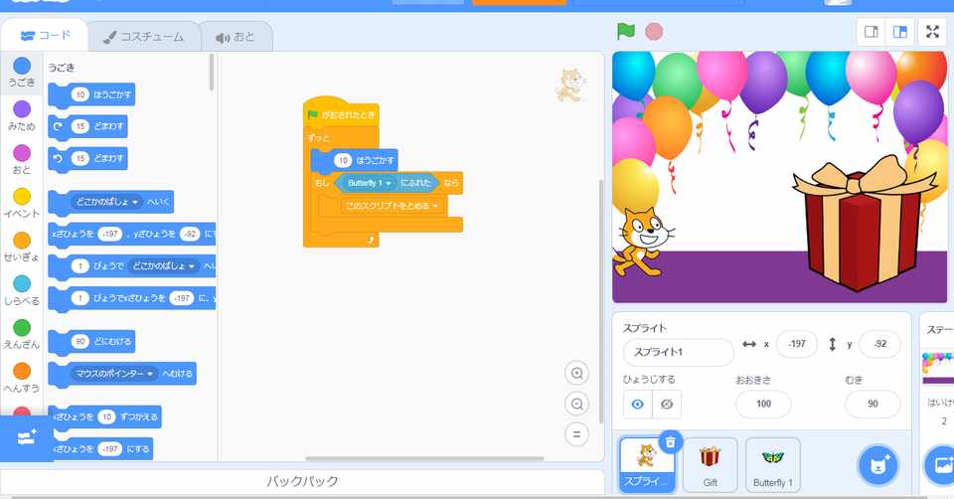Click the 90どにむける palette block
Screen dimensions: 954x499
[x=91, y=341]
